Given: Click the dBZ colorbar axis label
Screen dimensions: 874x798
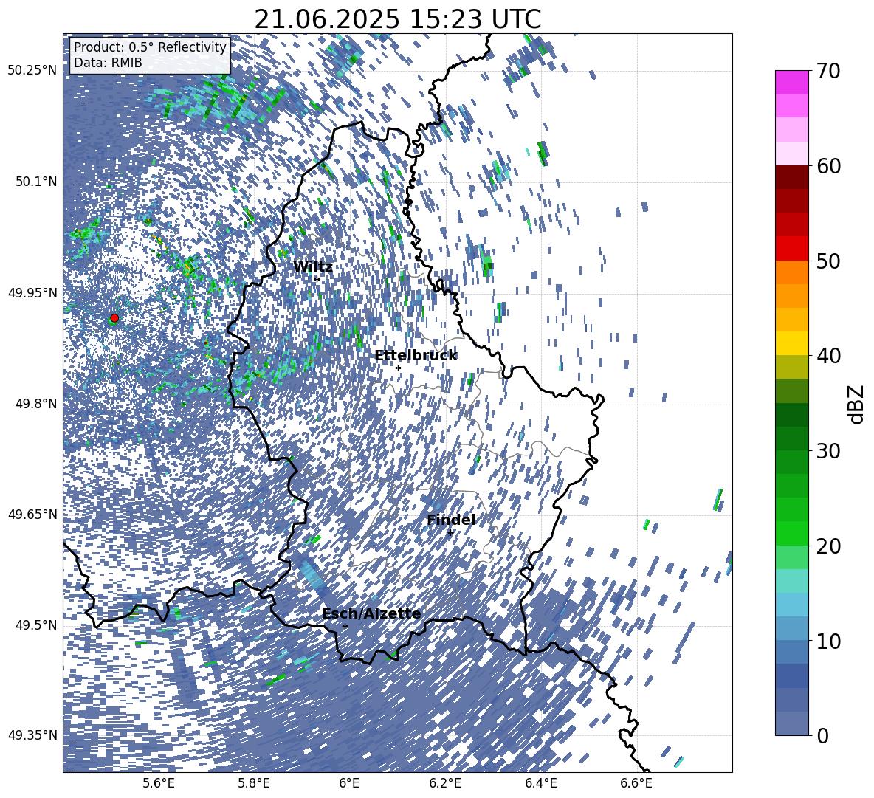Looking at the screenshot, I should tap(857, 404).
